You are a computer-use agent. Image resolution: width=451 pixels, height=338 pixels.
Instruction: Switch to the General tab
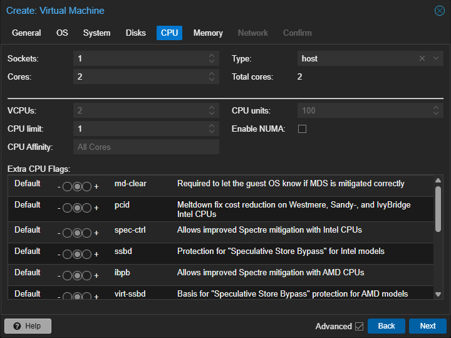(x=26, y=33)
